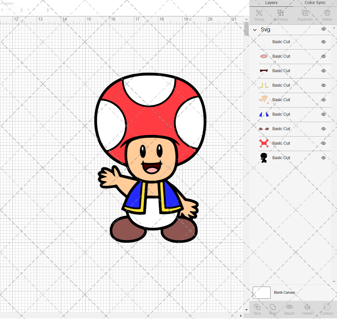Collapse the Svg group chevron

pos(255,30)
